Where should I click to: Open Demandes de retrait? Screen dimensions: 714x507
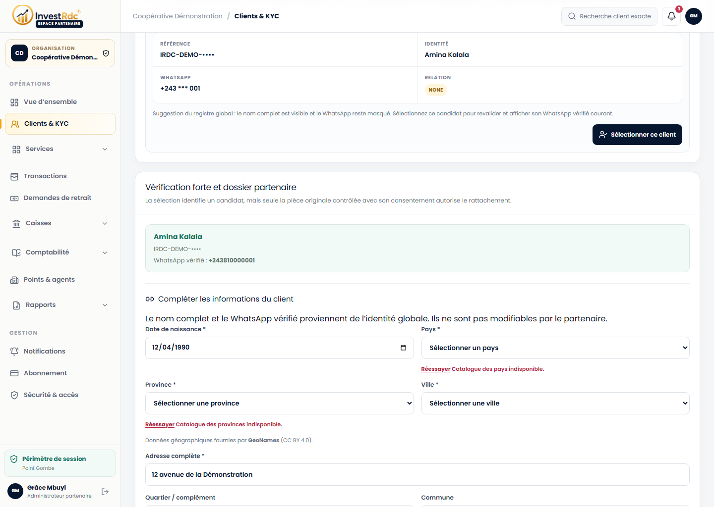pos(60,198)
